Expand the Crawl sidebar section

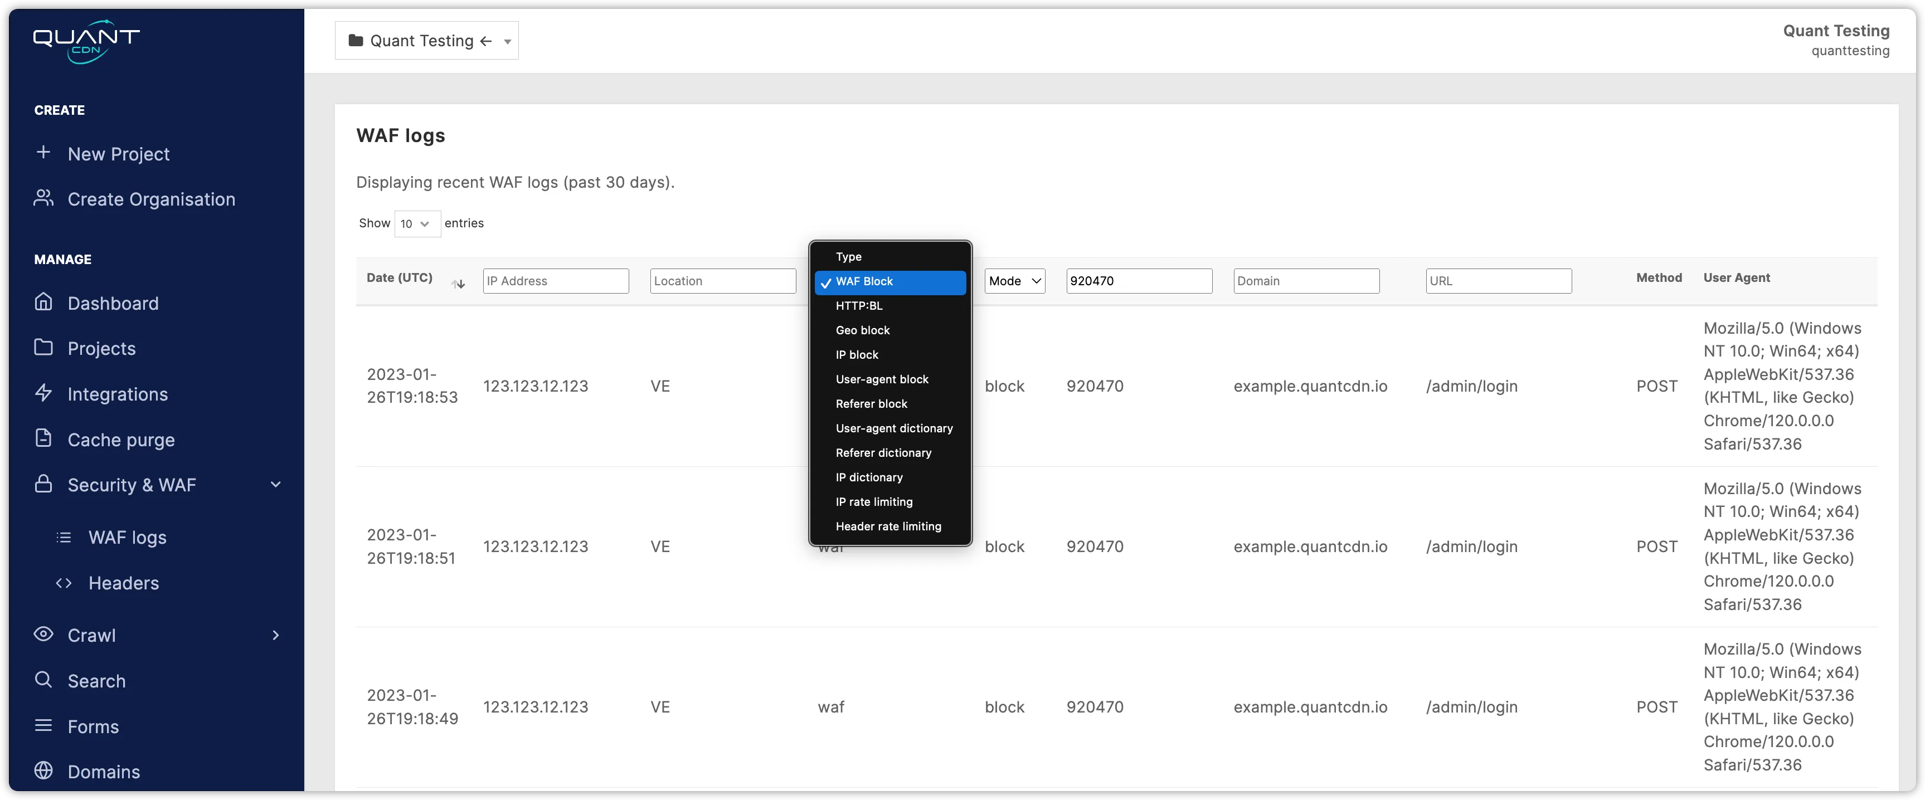pyautogui.click(x=276, y=635)
